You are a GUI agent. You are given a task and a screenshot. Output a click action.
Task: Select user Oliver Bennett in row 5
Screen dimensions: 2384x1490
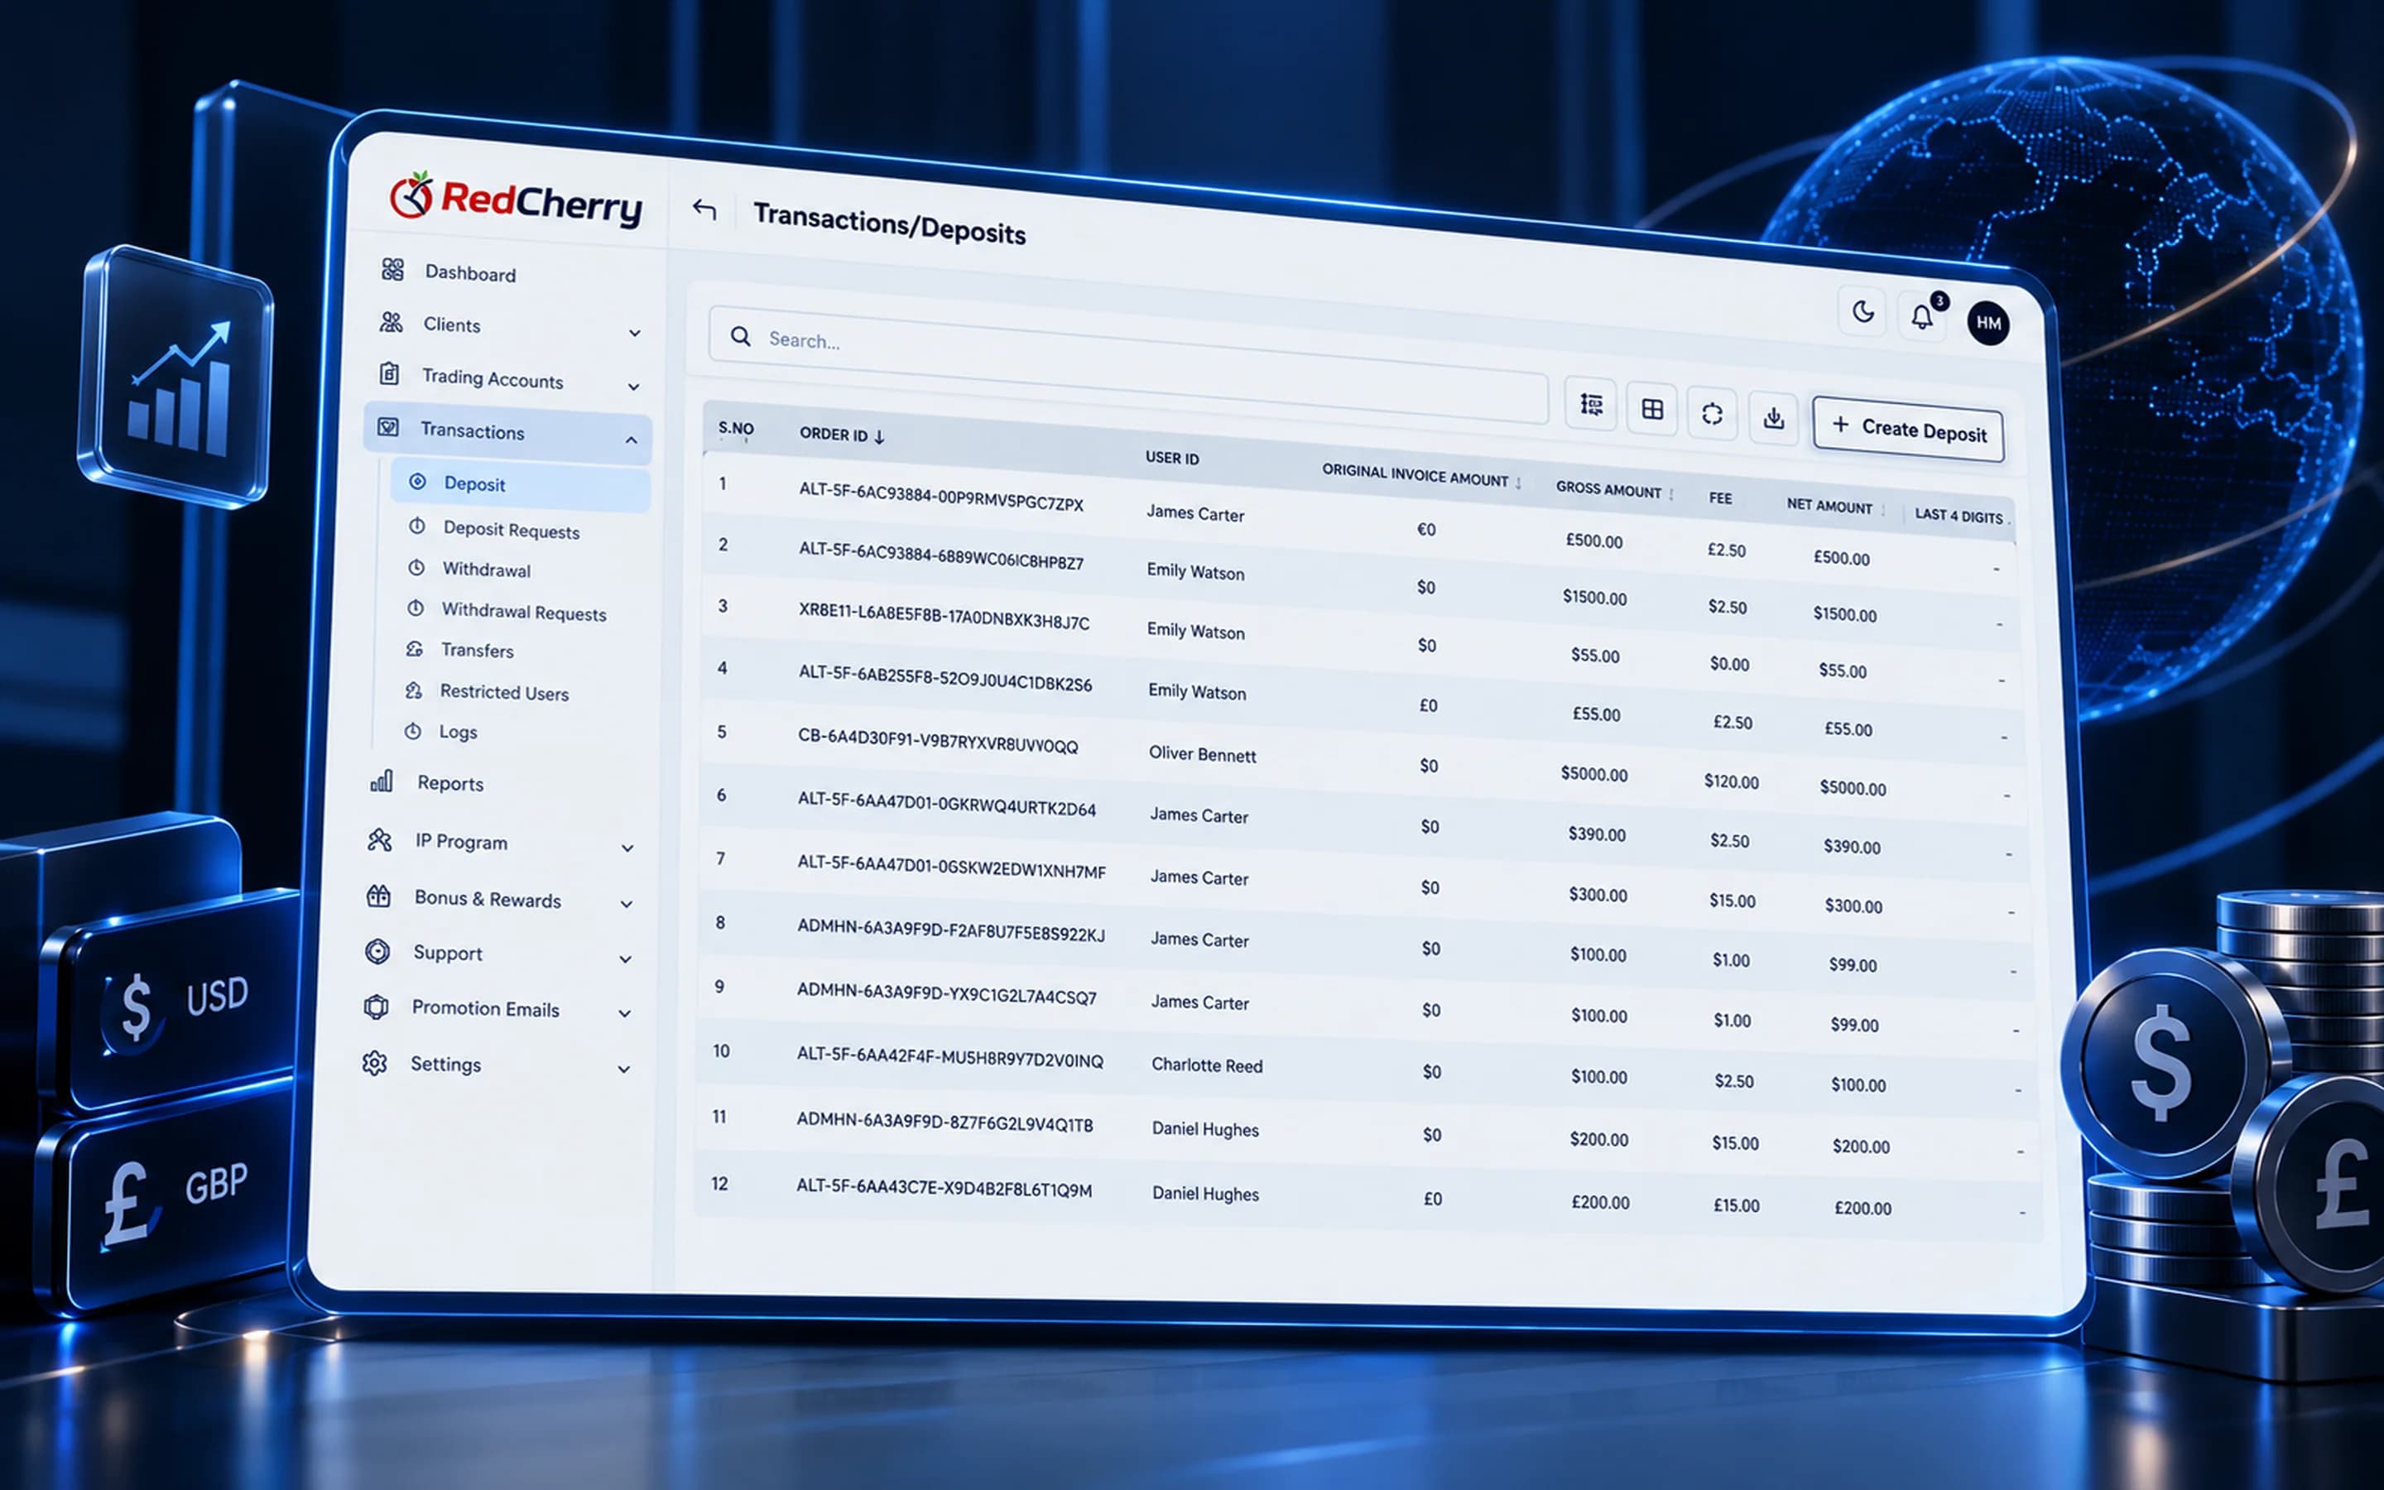[1202, 754]
